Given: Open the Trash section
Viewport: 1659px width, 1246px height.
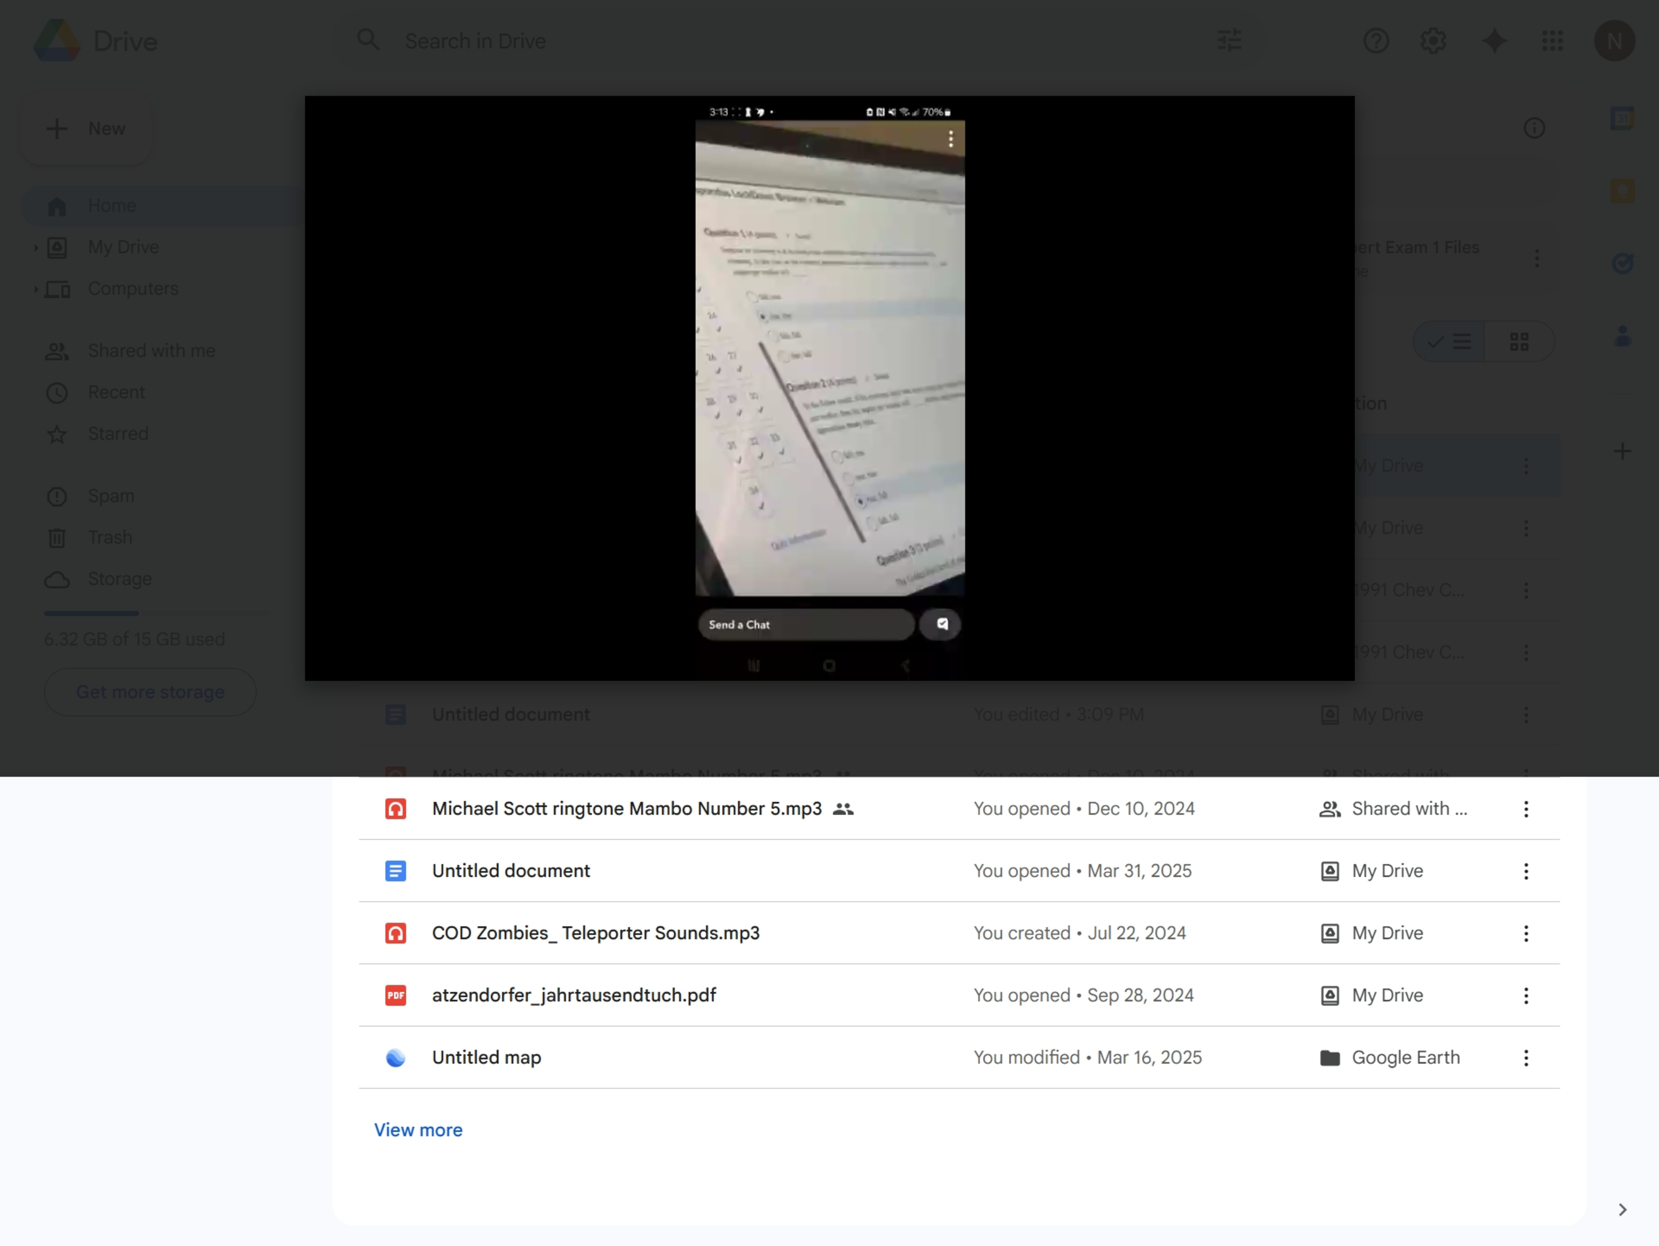Looking at the screenshot, I should point(109,537).
